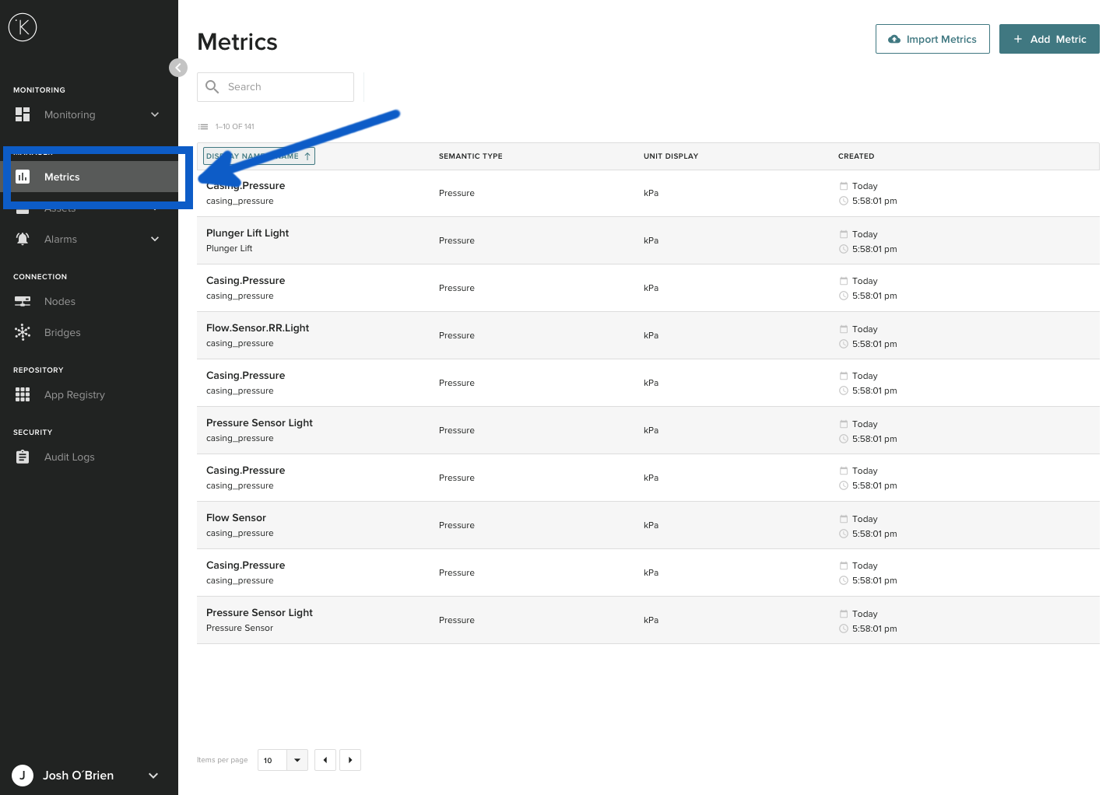This screenshot has width=1120, height=795.
Task: Click the Kelvin logo icon
Action: pyautogui.click(x=23, y=27)
